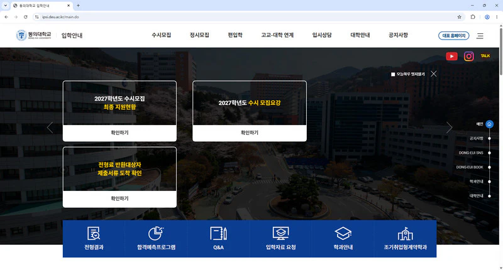Open the browser profile icon

pos(487,17)
